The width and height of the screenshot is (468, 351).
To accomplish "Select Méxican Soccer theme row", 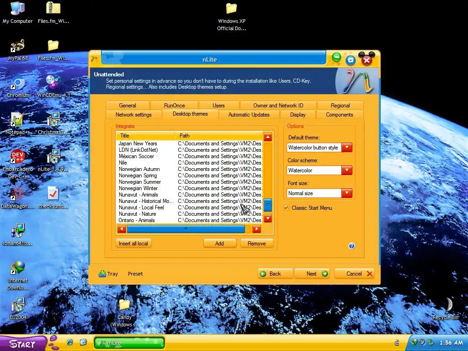I will pos(189,156).
